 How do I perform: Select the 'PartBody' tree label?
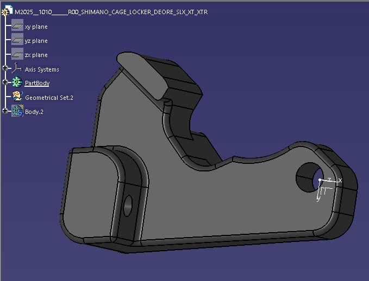coord(37,83)
